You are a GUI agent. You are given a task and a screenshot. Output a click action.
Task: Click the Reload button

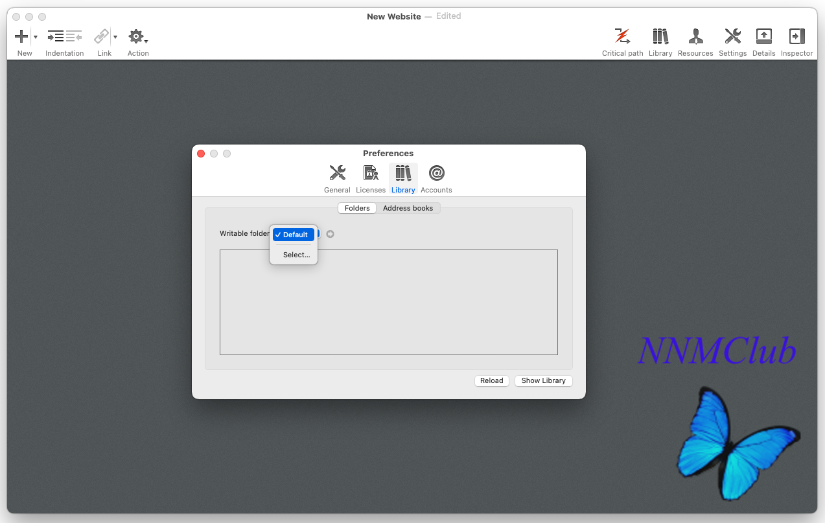(492, 380)
